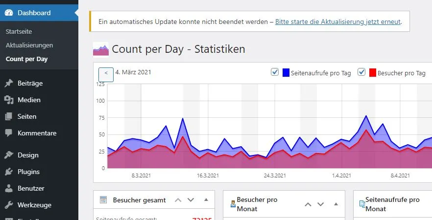Toggle Seitenaufrufe pro Tag checkbox
432x220 pixels.
coord(275,72)
